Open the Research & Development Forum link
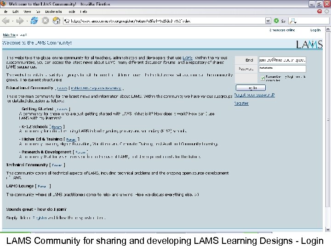Screen dimensions: 331x248 80,152
